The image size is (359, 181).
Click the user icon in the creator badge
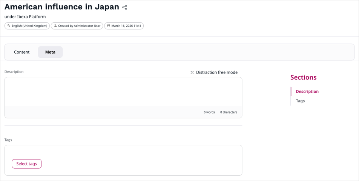tap(55, 26)
